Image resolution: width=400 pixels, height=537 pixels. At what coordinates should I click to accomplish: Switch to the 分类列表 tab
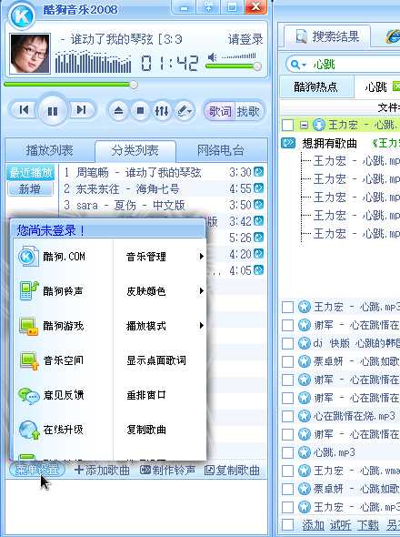[x=135, y=150]
